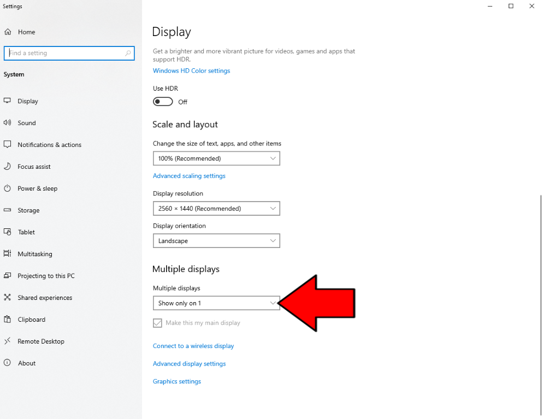Focus the Find a setting search box

[x=69, y=53]
